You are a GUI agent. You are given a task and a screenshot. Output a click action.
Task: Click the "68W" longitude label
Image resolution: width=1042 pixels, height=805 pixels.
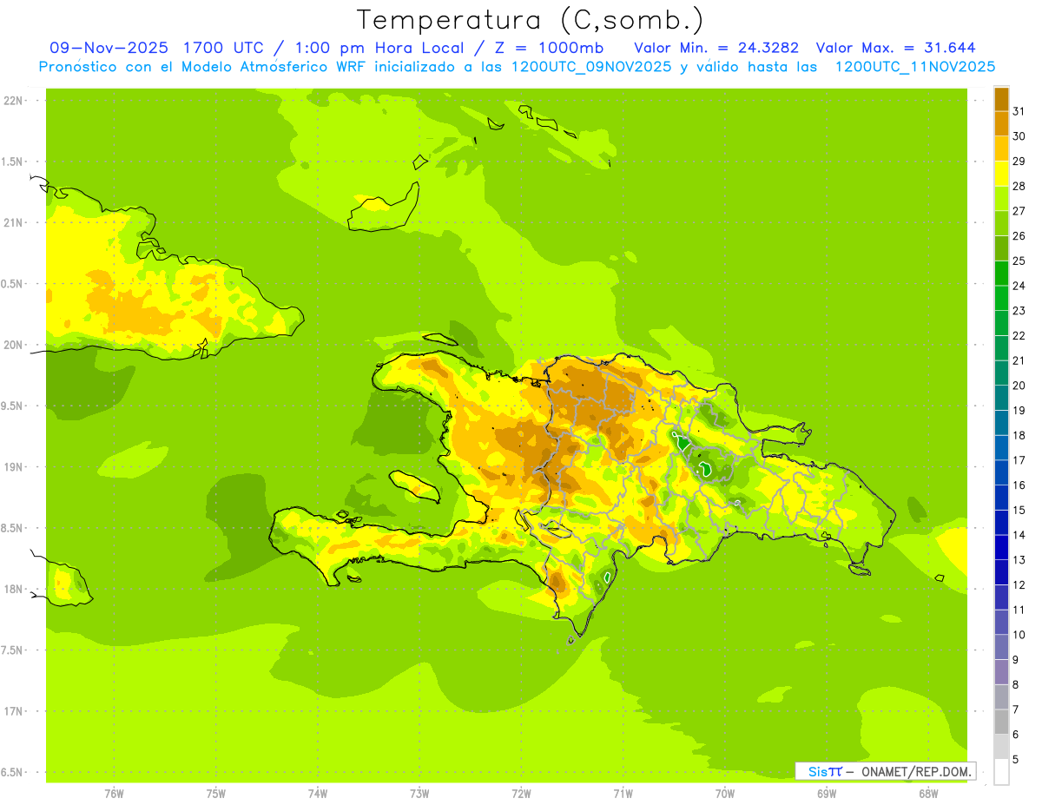[927, 794]
